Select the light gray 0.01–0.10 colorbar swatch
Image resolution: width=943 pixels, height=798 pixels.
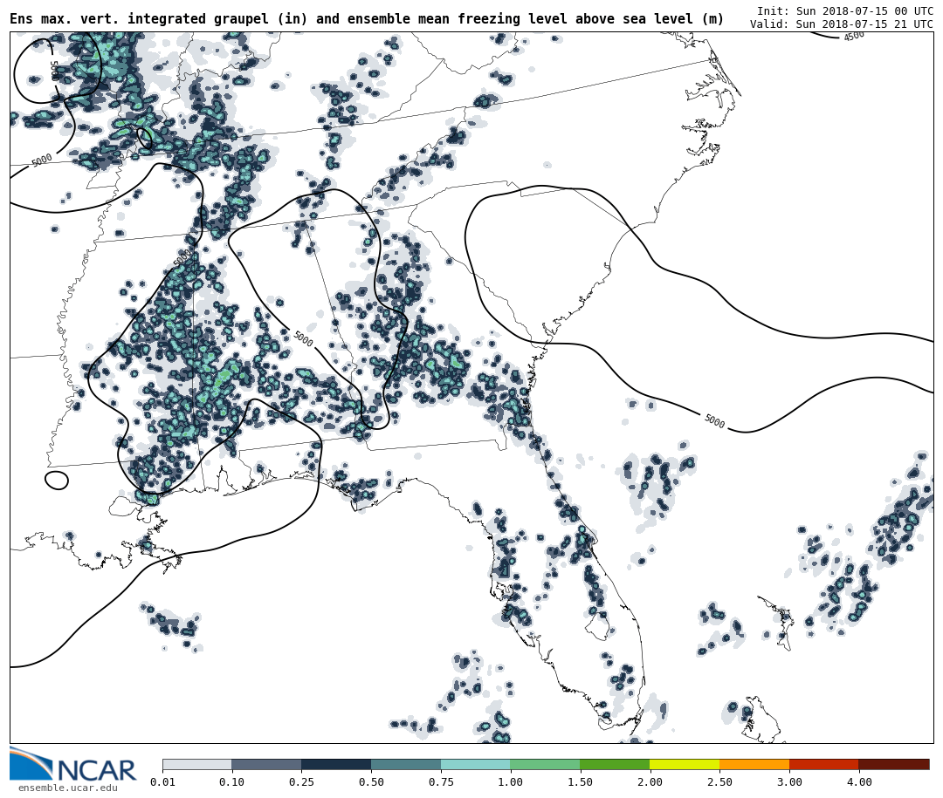(x=196, y=764)
